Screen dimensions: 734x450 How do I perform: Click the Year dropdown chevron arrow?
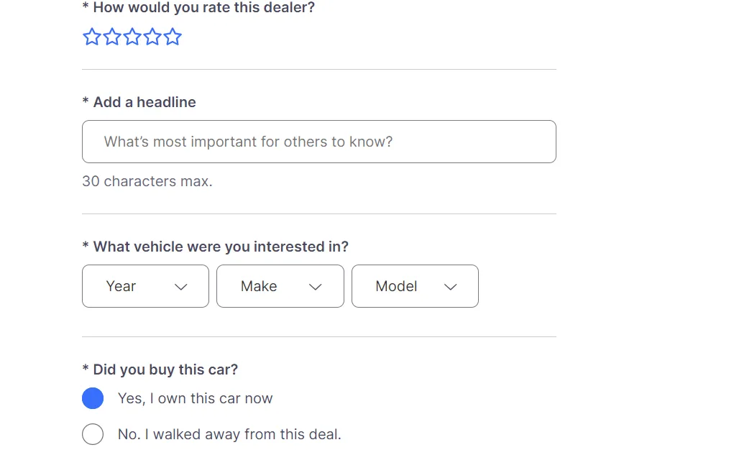181,286
